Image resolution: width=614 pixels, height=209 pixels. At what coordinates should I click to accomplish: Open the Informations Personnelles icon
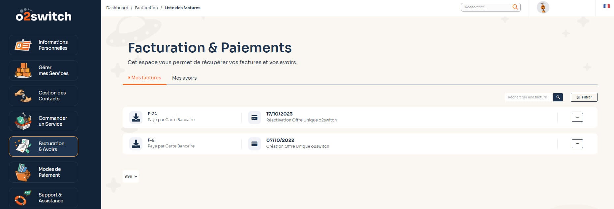[x=23, y=45]
